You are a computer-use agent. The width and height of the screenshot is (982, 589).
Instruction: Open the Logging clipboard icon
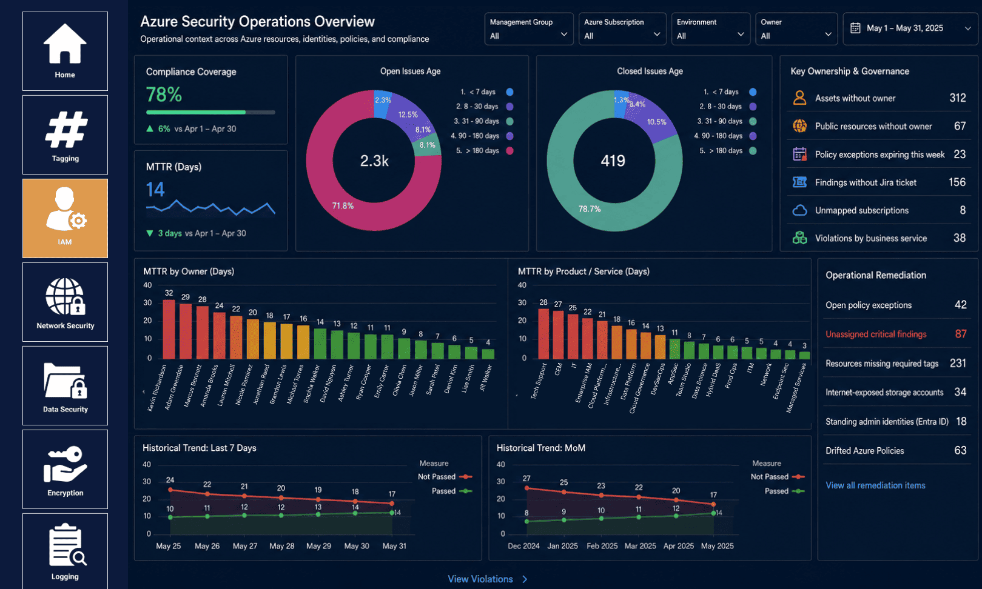tap(67, 545)
